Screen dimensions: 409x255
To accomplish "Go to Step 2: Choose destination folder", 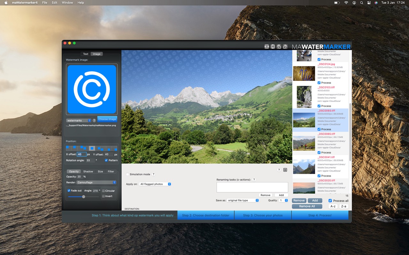I will tap(206, 215).
